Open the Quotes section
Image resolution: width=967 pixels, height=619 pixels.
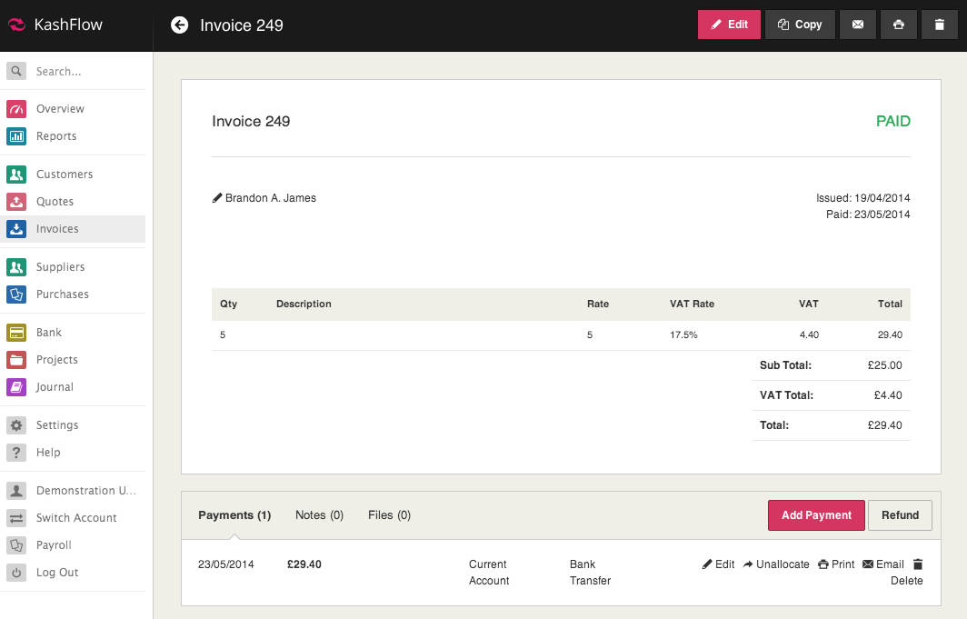(x=55, y=201)
